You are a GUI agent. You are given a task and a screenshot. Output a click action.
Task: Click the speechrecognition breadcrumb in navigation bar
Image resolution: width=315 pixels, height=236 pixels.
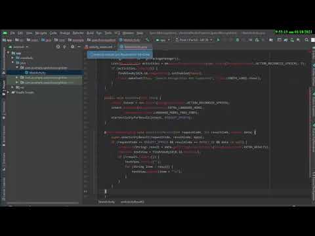(x=101, y=40)
